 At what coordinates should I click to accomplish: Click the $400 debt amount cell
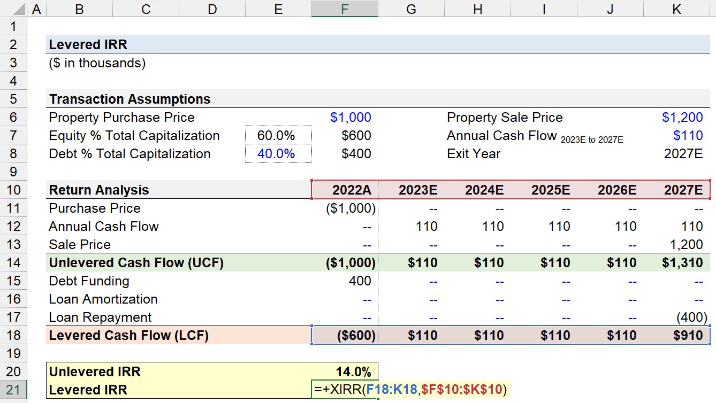point(356,154)
